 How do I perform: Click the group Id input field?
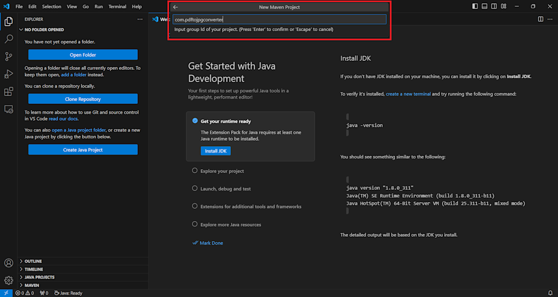(280, 20)
